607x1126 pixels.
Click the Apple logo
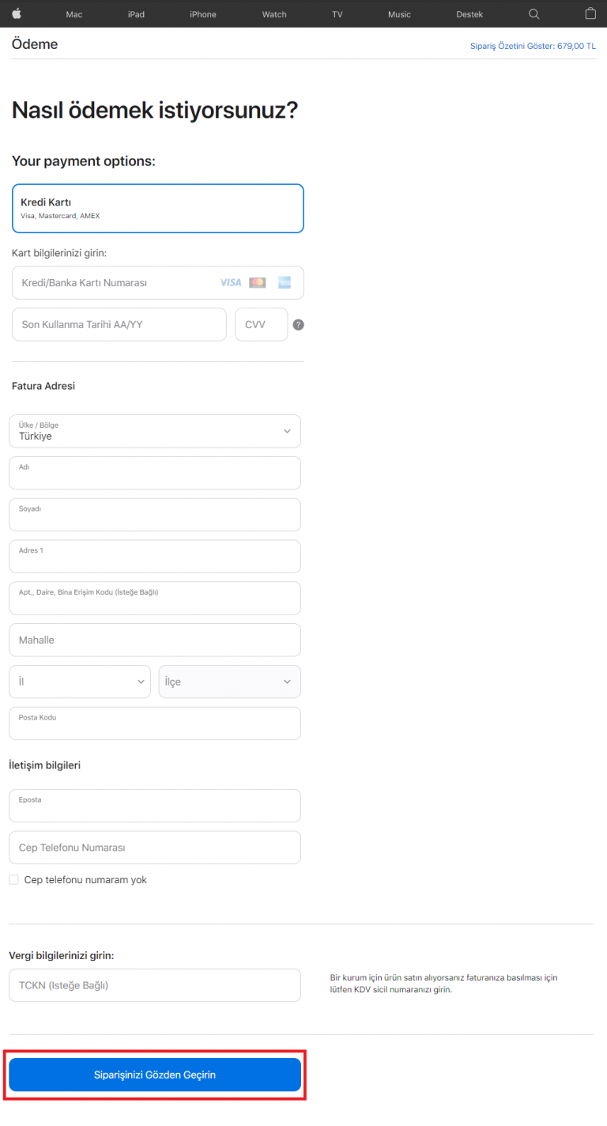(17, 13)
